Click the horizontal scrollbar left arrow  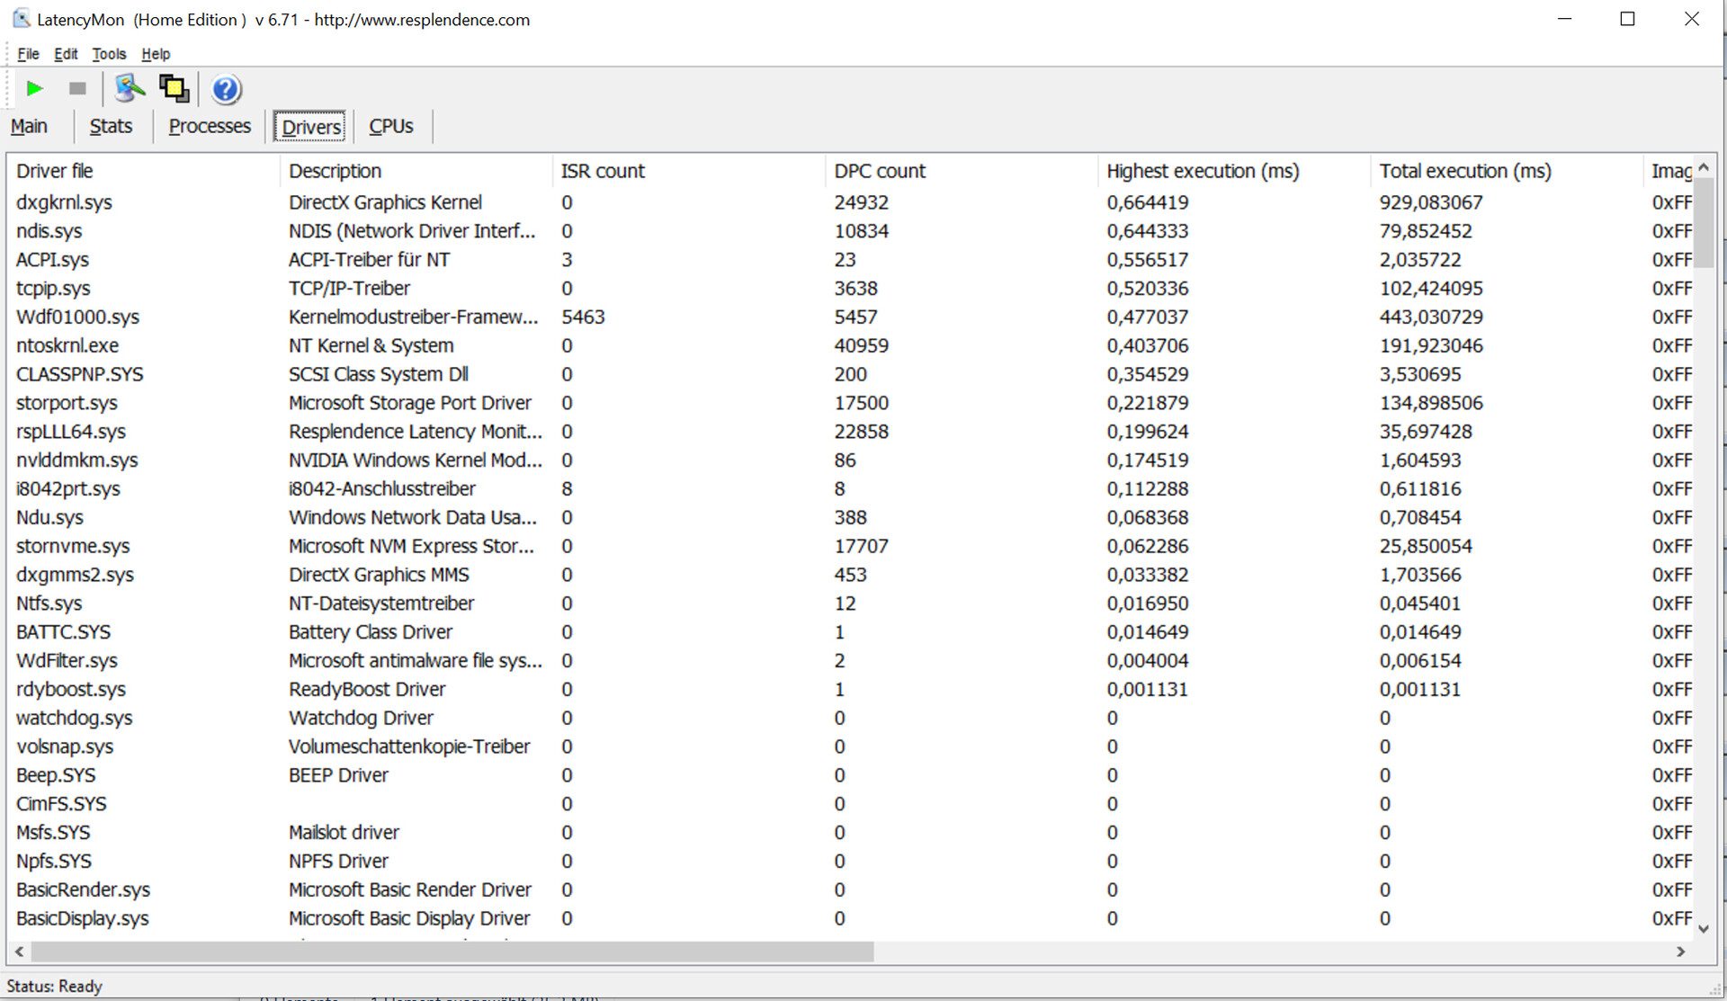(20, 952)
